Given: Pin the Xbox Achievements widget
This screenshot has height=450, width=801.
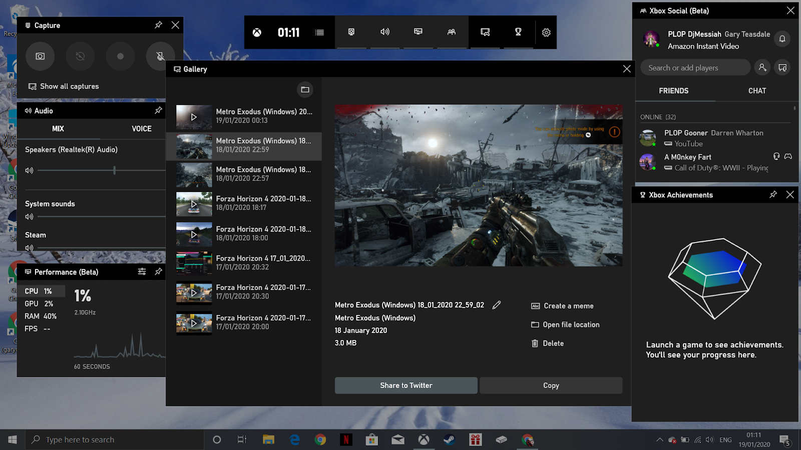Looking at the screenshot, I should [773, 194].
